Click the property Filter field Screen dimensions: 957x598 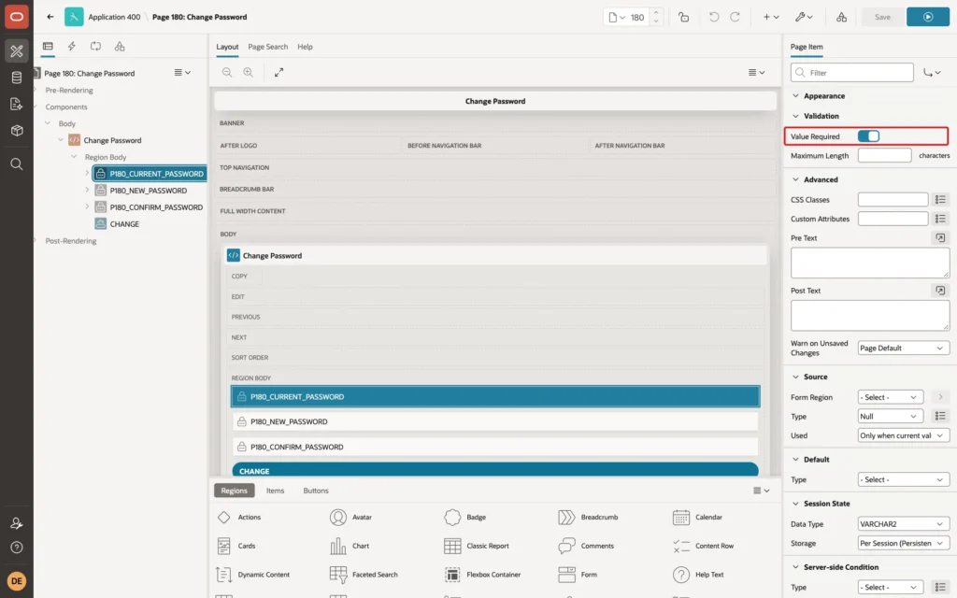click(852, 73)
